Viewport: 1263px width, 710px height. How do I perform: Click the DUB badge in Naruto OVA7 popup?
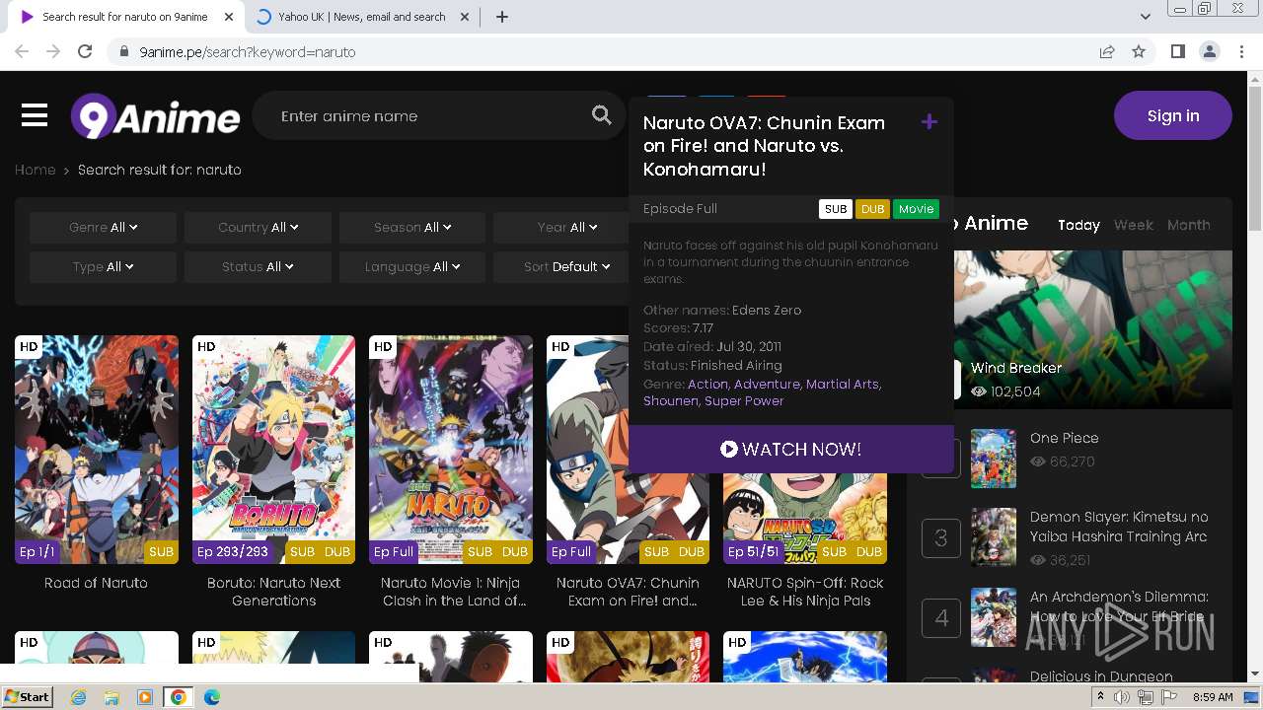click(872, 209)
